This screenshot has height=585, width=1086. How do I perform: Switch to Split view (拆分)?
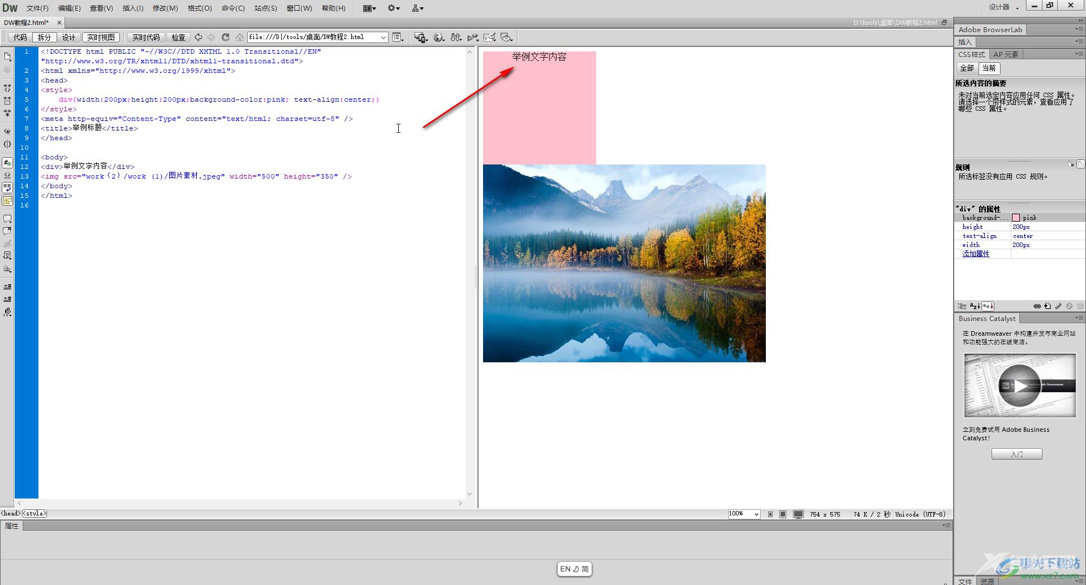point(44,37)
